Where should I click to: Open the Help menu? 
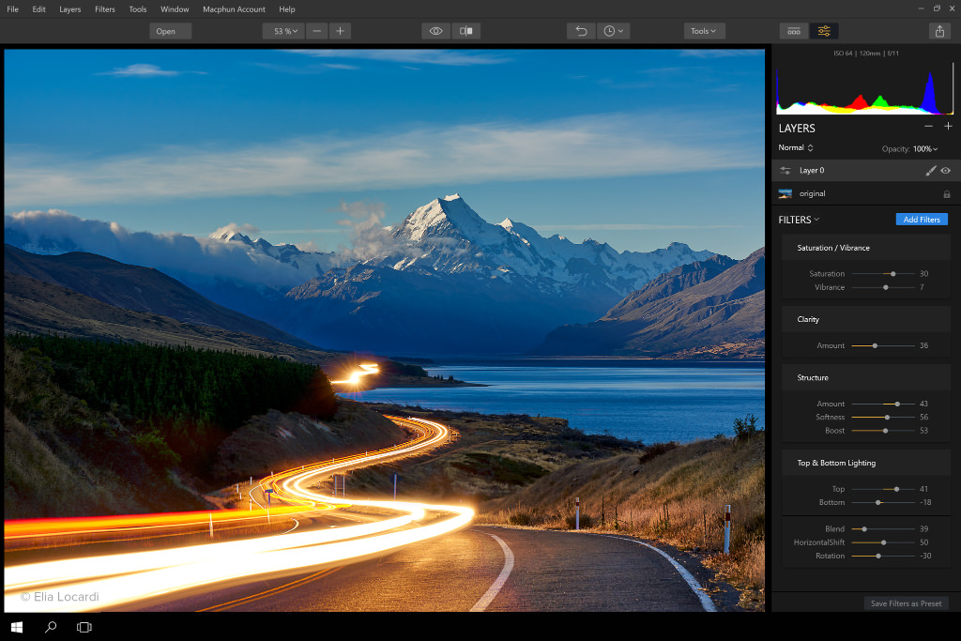coord(287,9)
